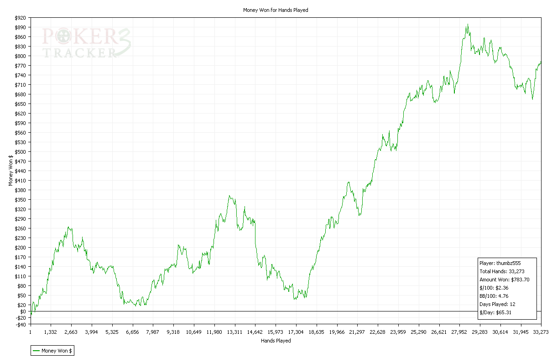
Task: Click the PokerTracker 3 watermark logo
Action: pyautogui.click(x=87, y=43)
